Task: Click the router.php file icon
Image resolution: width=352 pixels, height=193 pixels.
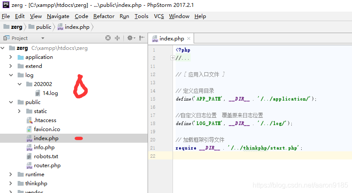Action: coord(29,165)
